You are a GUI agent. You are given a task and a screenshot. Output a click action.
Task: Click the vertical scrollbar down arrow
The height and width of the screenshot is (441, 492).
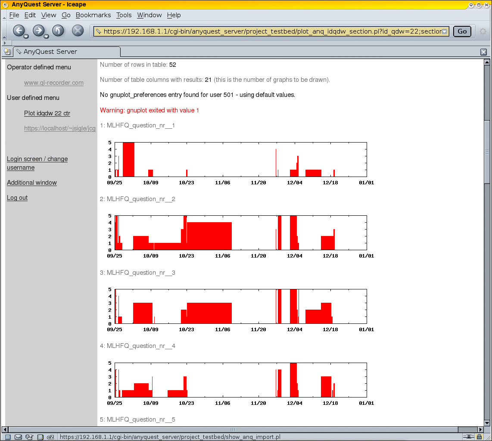pyautogui.click(x=487, y=423)
